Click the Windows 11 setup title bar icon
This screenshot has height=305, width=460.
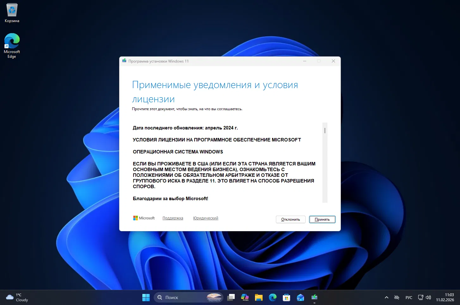(124, 61)
